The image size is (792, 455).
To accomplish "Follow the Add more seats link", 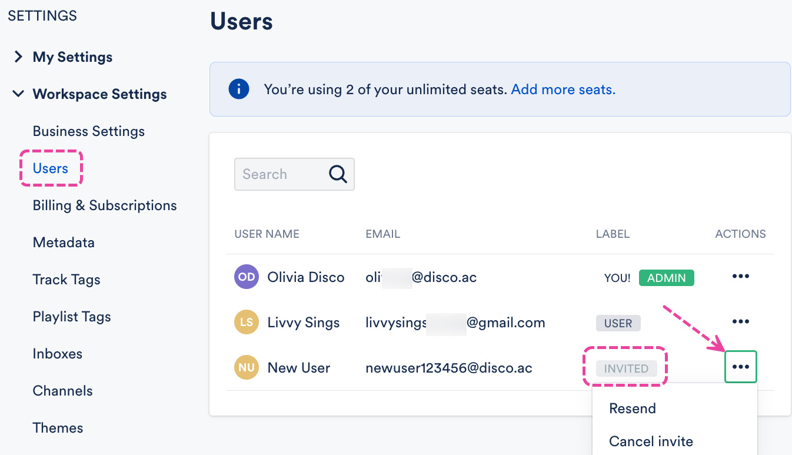I will (x=563, y=89).
